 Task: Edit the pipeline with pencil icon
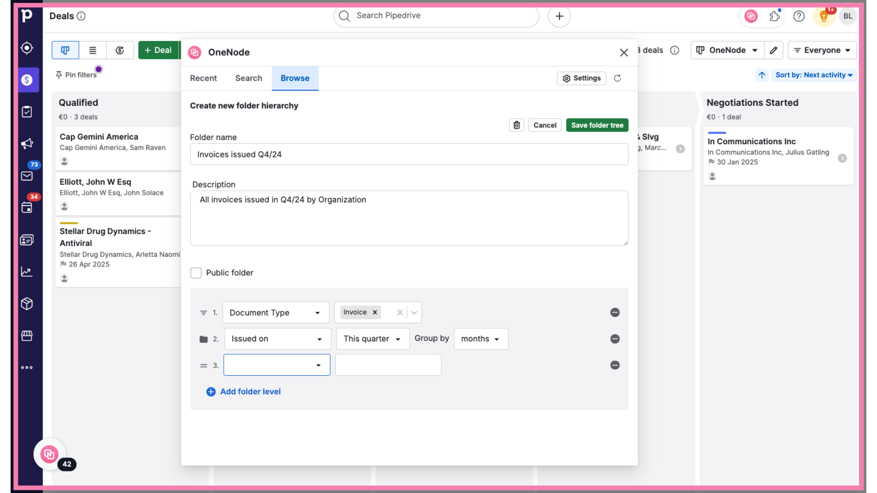click(773, 50)
